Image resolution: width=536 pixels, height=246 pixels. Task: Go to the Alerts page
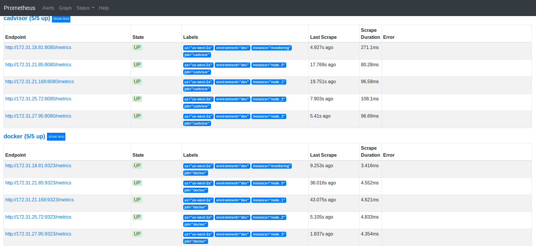48,8
